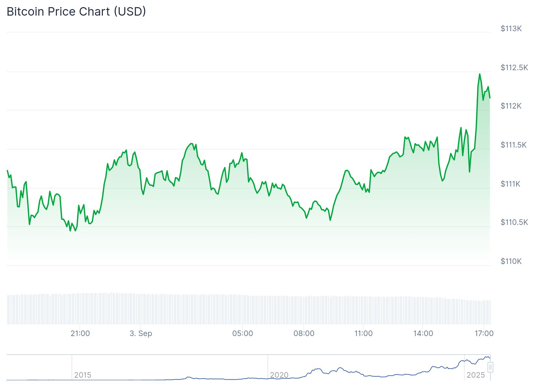Click the $111.5K price axis label
This screenshot has height=390, width=535.
coord(514,145)
